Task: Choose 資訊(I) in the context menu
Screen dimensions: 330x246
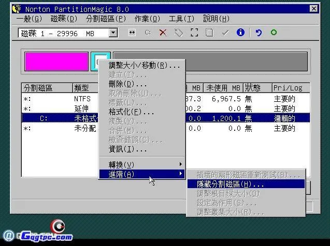Action: 142,149
